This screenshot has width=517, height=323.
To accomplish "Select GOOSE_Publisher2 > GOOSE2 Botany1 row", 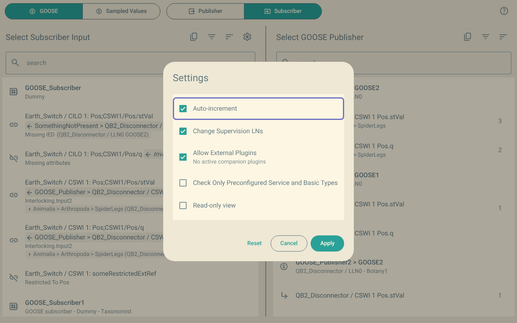I will 394,266.
